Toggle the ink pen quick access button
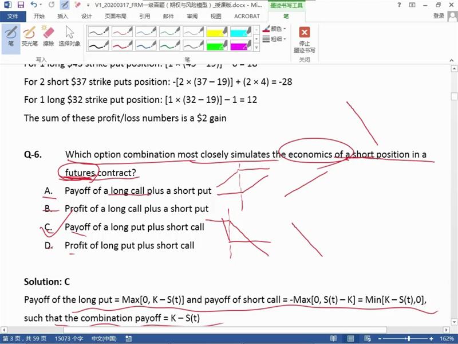Viewport: 458px width, 344px height. point(65,5)
